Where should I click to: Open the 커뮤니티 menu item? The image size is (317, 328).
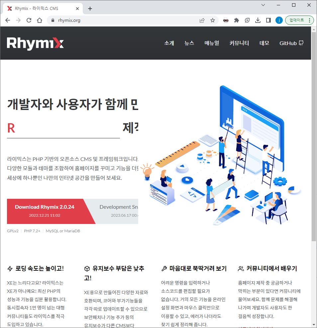click(x=239, y=43)
